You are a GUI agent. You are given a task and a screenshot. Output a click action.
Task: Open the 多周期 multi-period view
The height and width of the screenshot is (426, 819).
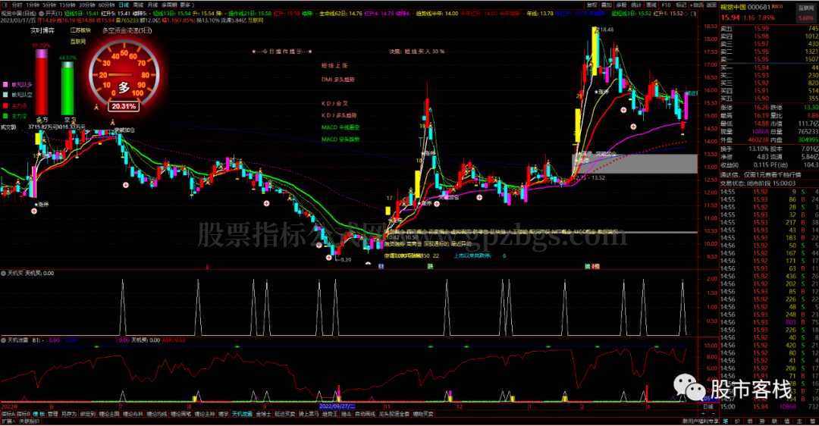point(169,5)
